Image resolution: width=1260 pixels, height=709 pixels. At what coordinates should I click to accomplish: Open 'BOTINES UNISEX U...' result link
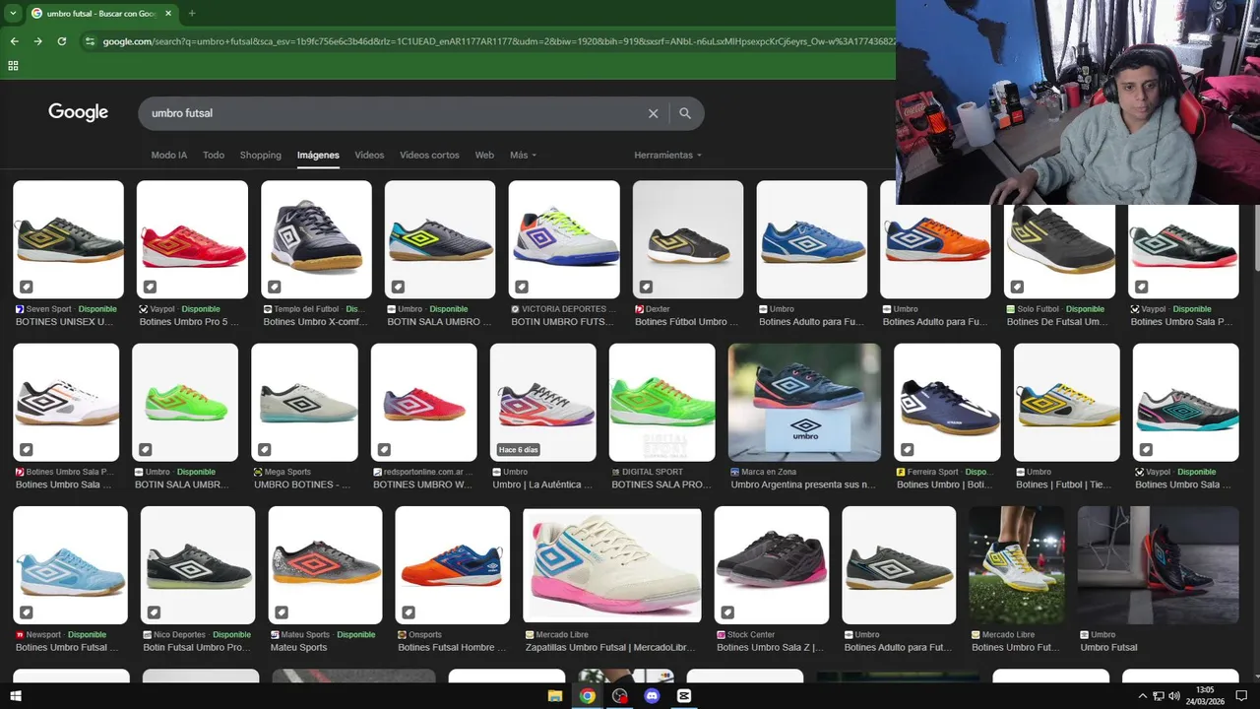[64, 322]
